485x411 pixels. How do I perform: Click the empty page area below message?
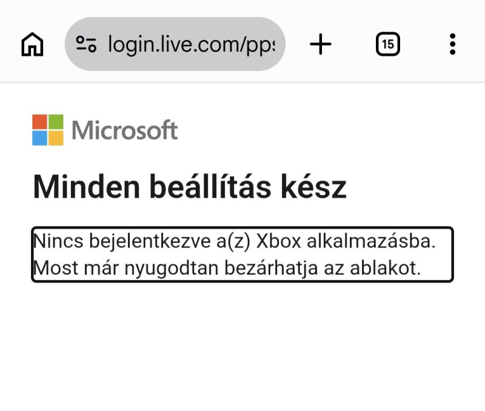click(x=242, y=346)
